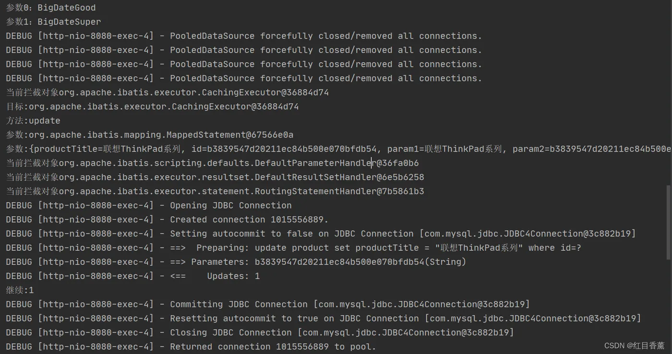This screenshot has width=672, height=354.
Task: Click the line reading 方法:update
Action: pos(33,121)
